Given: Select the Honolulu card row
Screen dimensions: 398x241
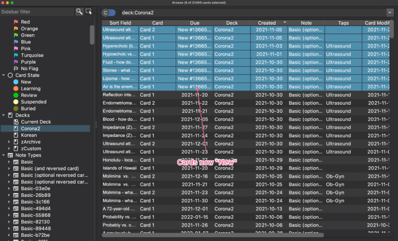Looking at the screenshot, I should pos(245,160).
